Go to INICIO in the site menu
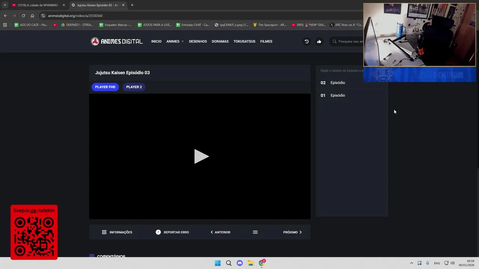 156,41
